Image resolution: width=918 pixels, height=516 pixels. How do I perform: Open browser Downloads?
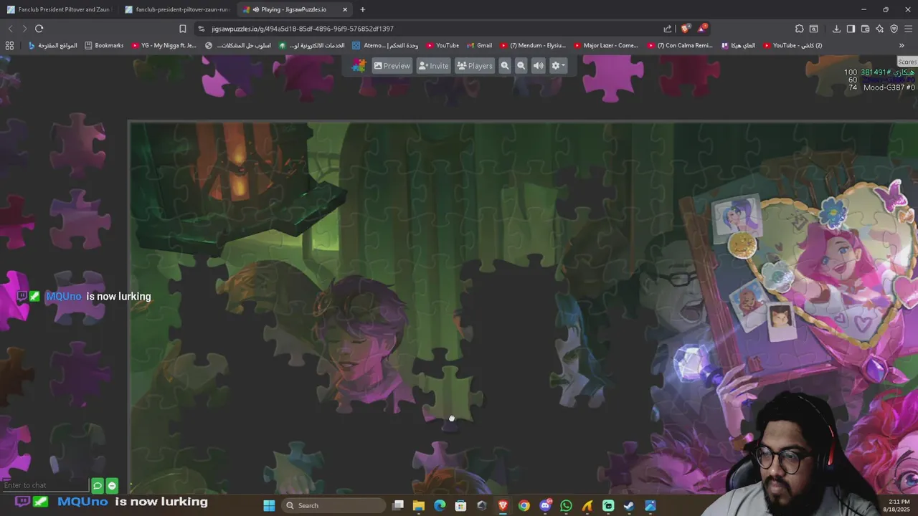(x=836, y=29)
